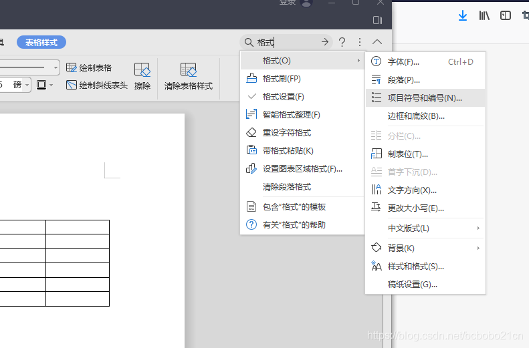529x348 pixels.
Task: Toggle the checked 格式设置(F) item
Action: tap(302, 97)
